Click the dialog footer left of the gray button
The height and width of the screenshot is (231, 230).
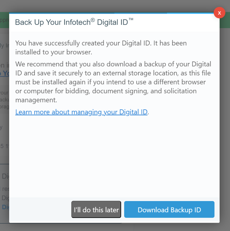40,210
